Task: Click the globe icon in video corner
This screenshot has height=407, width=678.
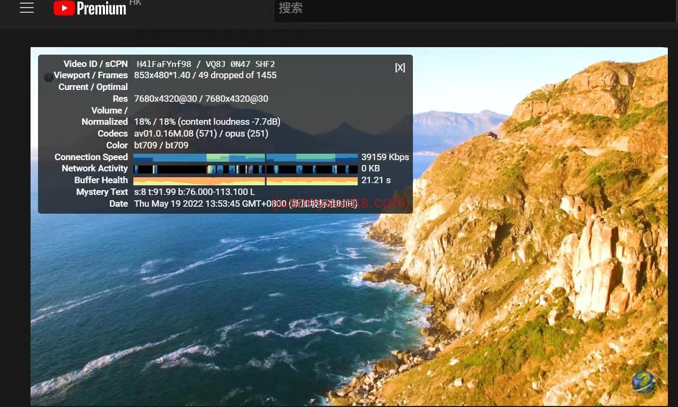Action: 643,383
